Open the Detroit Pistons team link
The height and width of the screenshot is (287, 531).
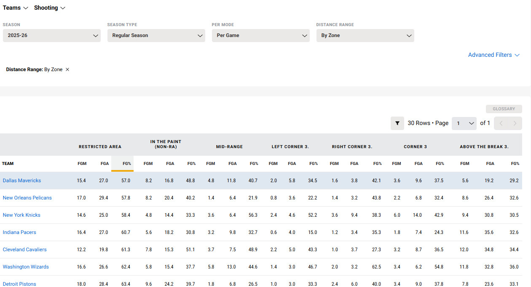point(19,284)
